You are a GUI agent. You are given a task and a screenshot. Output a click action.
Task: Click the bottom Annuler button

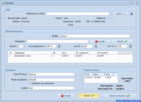66,96
